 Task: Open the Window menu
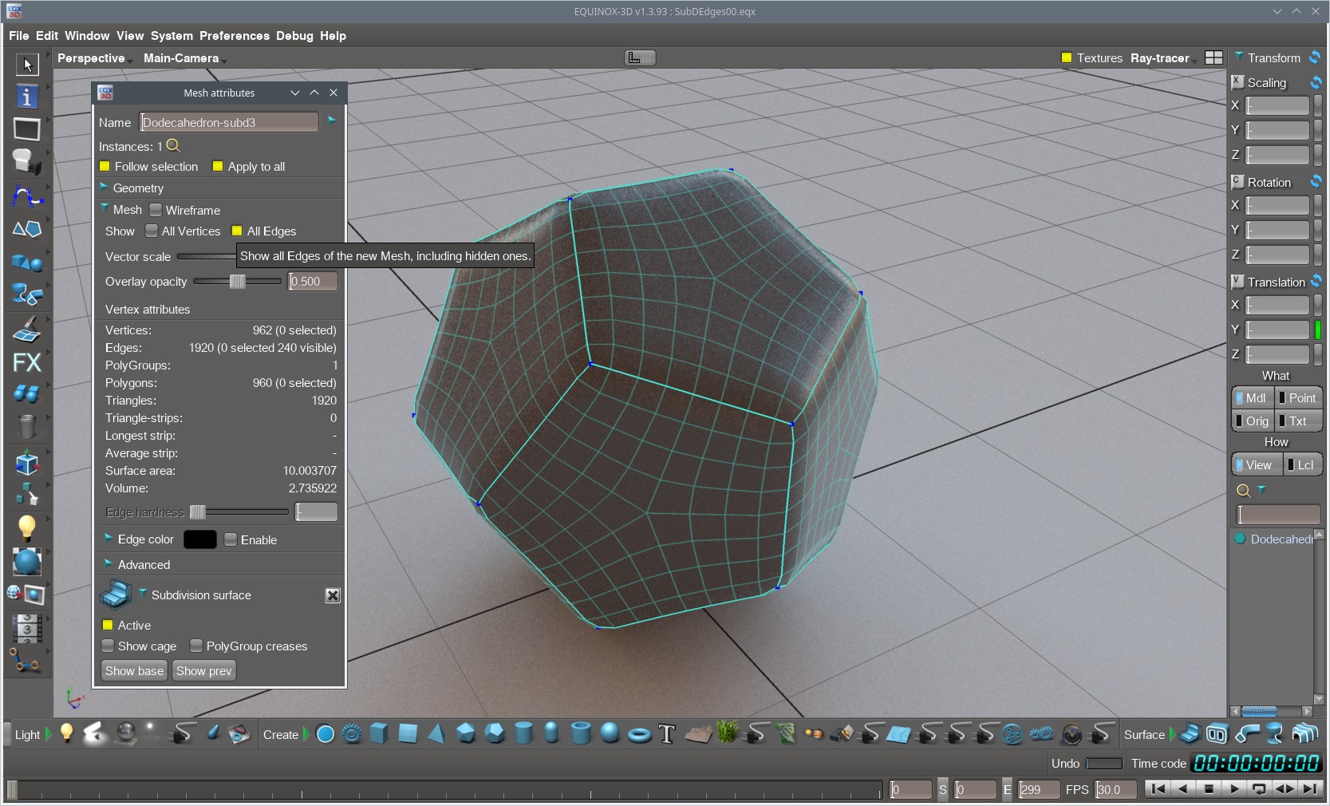click(87, 36)
